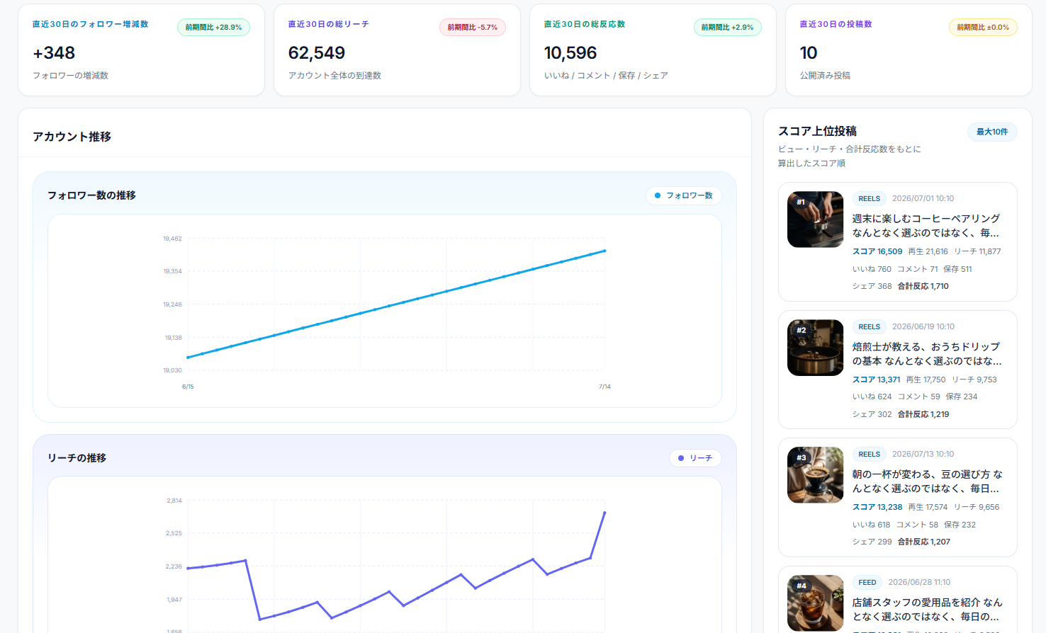Select the 62,549 total reach value
Viewport: 1046px width, 633px height.
click(x=317, y=53)
